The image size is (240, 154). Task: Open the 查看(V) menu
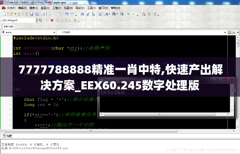tap(45, 8)
